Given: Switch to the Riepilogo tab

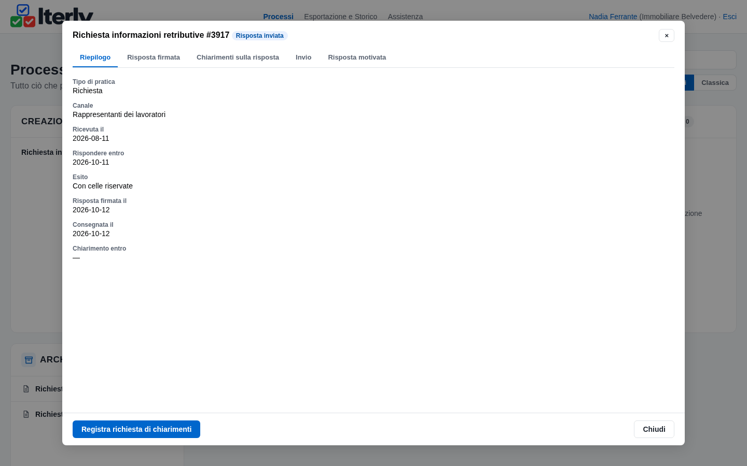Looking at the screenshot, I should 95,57.
